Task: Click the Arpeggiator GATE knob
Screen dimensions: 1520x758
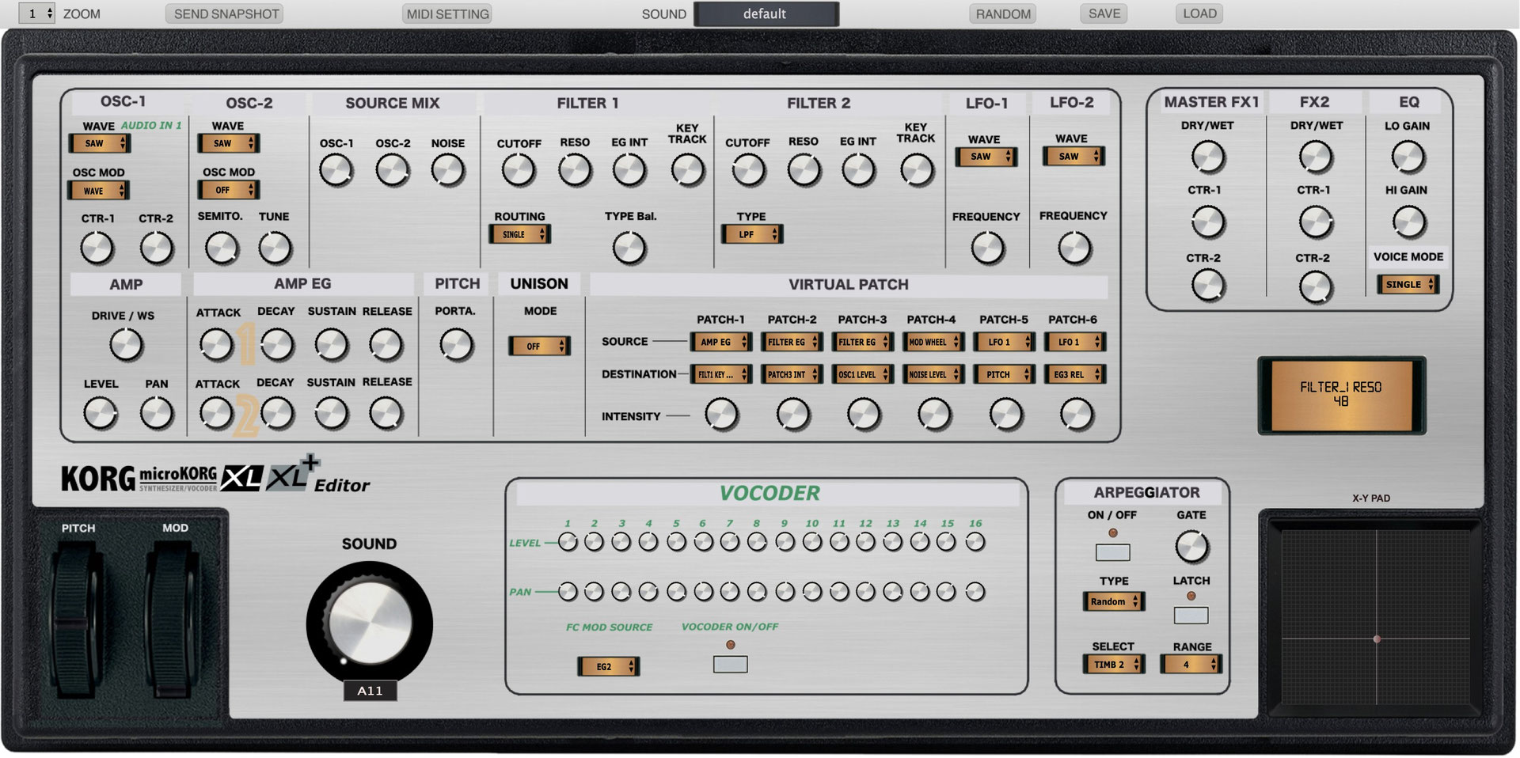Action: pyautogui.click(x=1191, y=546)
